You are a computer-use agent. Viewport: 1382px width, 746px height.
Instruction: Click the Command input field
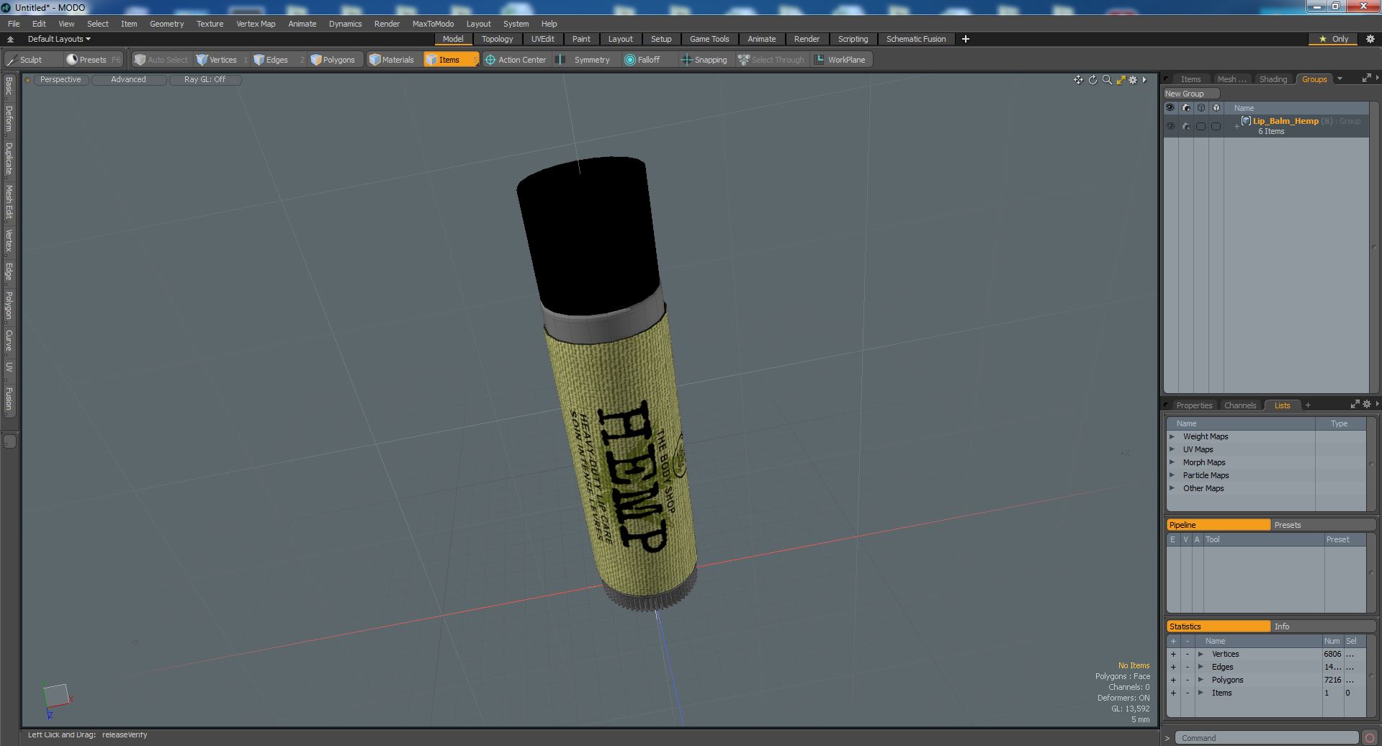(1267, 737)
